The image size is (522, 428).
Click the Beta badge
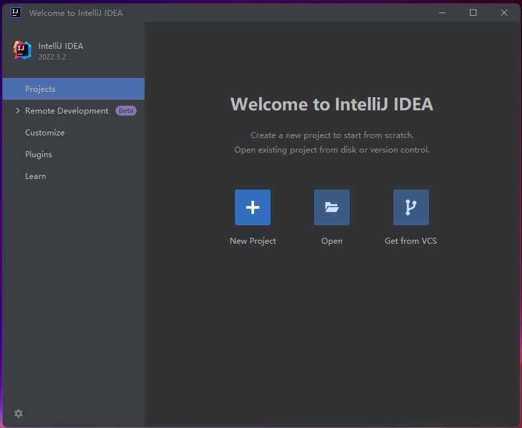tap(126, 110)
